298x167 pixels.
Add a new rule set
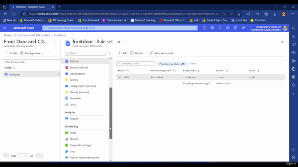point(122,53)
